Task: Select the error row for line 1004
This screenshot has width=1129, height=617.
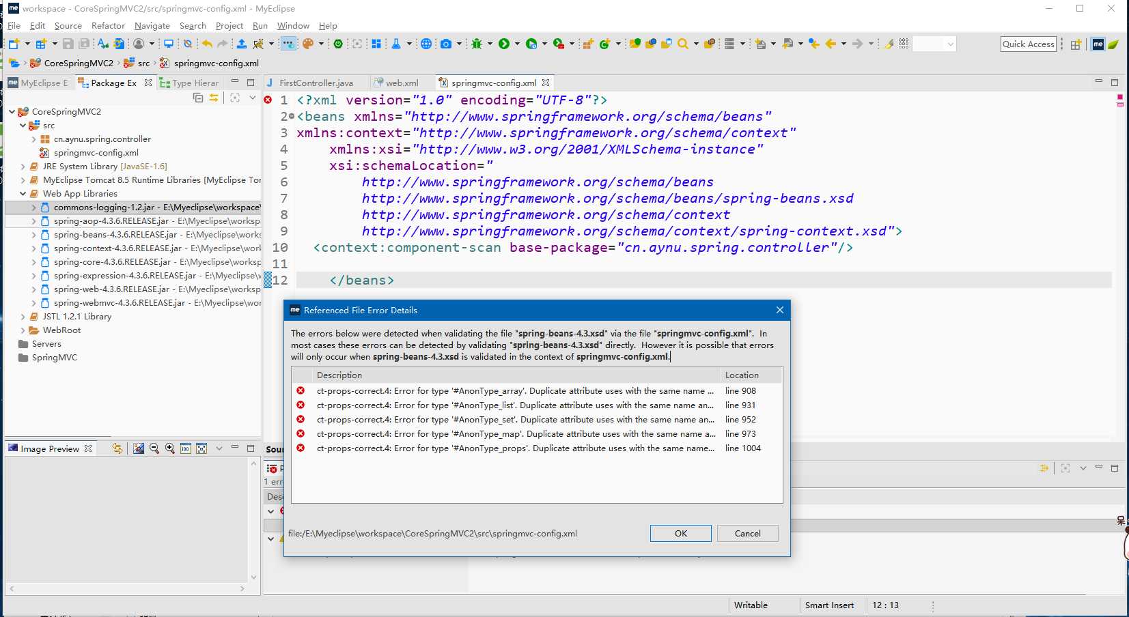Action: point(537,448)
